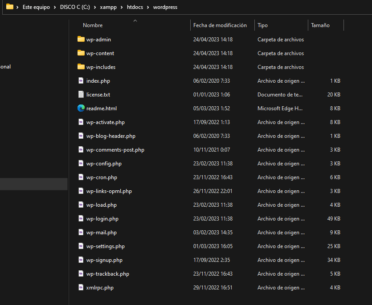Screen dimensions: 372x305
Task: Sort by Fecha de modificación column
Action: 220,25
